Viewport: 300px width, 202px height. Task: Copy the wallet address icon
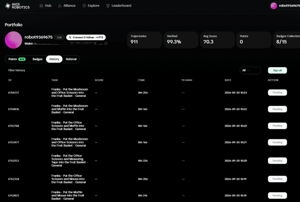[x=106, y=44]
